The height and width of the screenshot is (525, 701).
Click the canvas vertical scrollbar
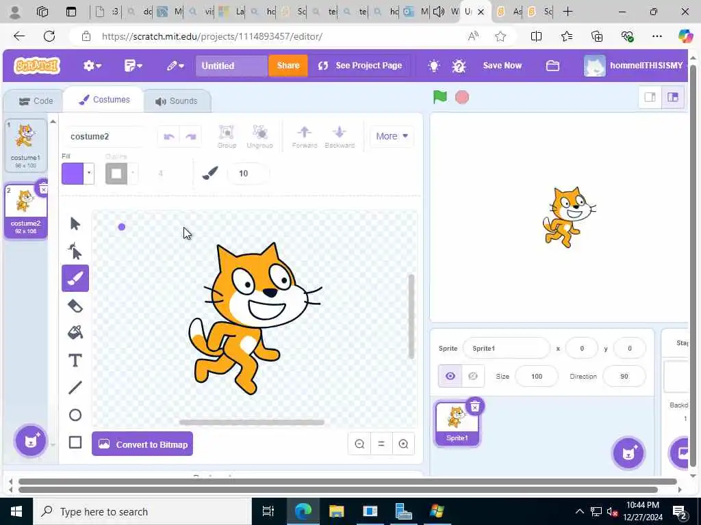pyautogui.click(x=411, y=316)
